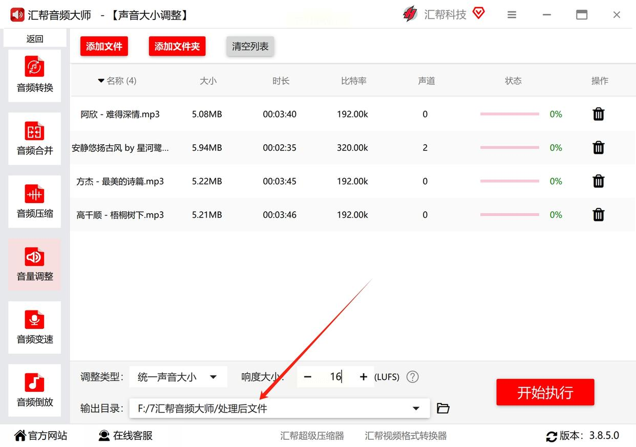
Task: Click the 返回 back tab
Action: [x=35, y=39]
